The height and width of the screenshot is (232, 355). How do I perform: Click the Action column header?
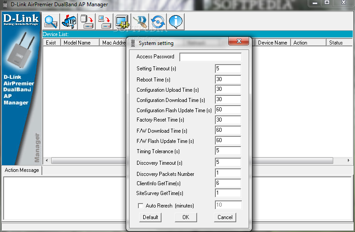(308, 43)
